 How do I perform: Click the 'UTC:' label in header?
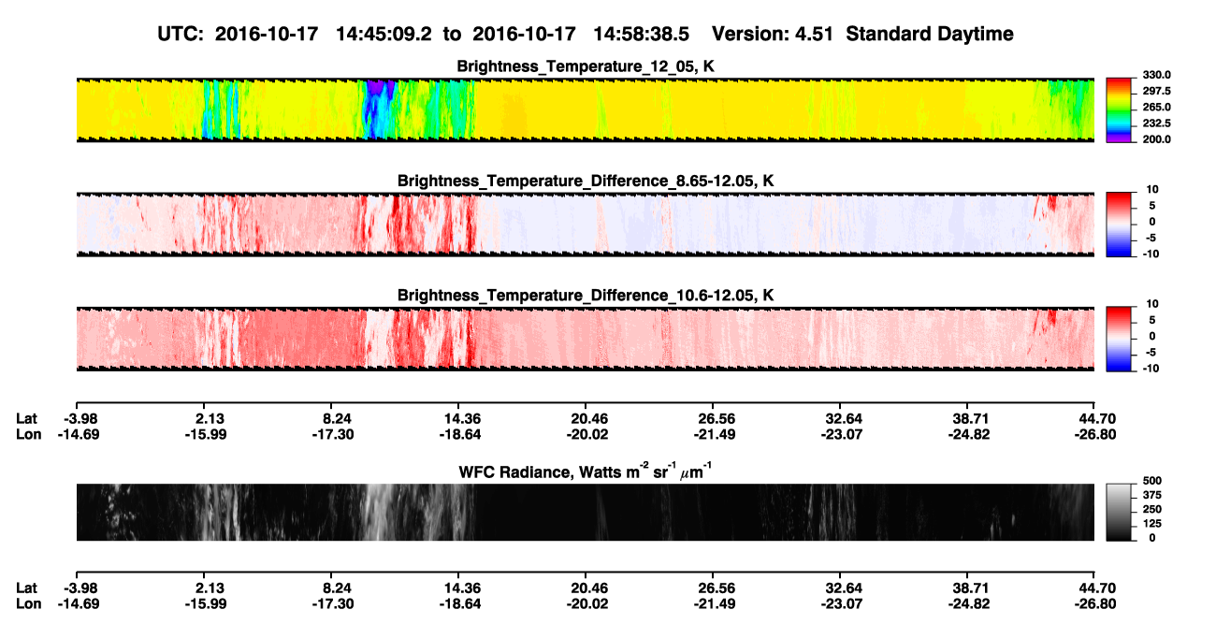coord(182,34)
